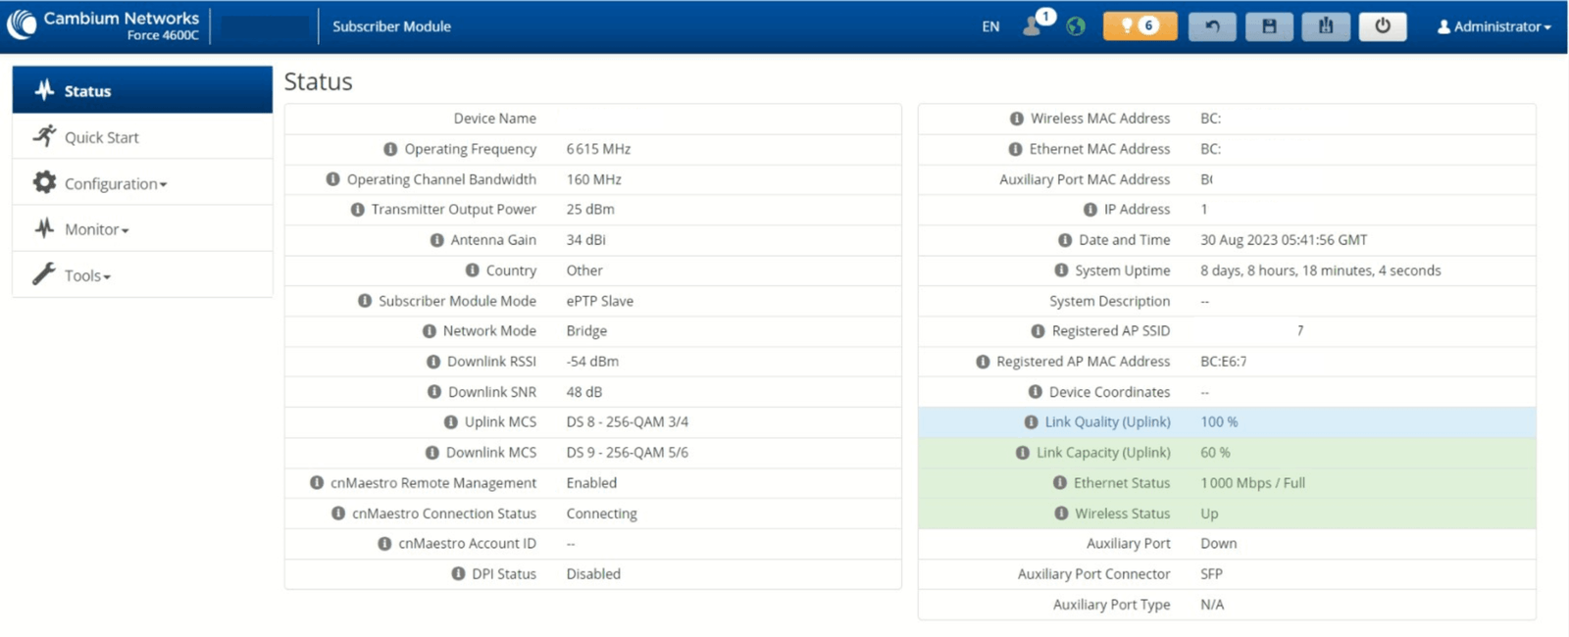Click the logged-in users icon
Screen dimensions: 1569x637
[1034, 25]
